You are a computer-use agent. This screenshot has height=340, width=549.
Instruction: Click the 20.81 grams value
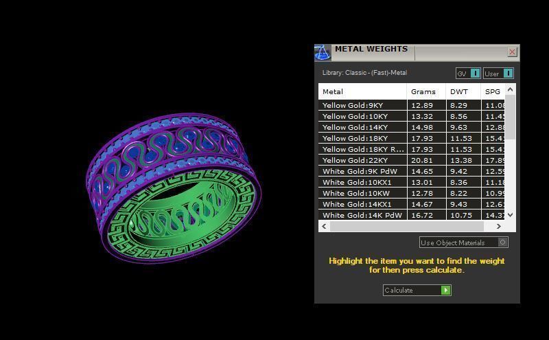pyautogui.click(x=422, y=160)
